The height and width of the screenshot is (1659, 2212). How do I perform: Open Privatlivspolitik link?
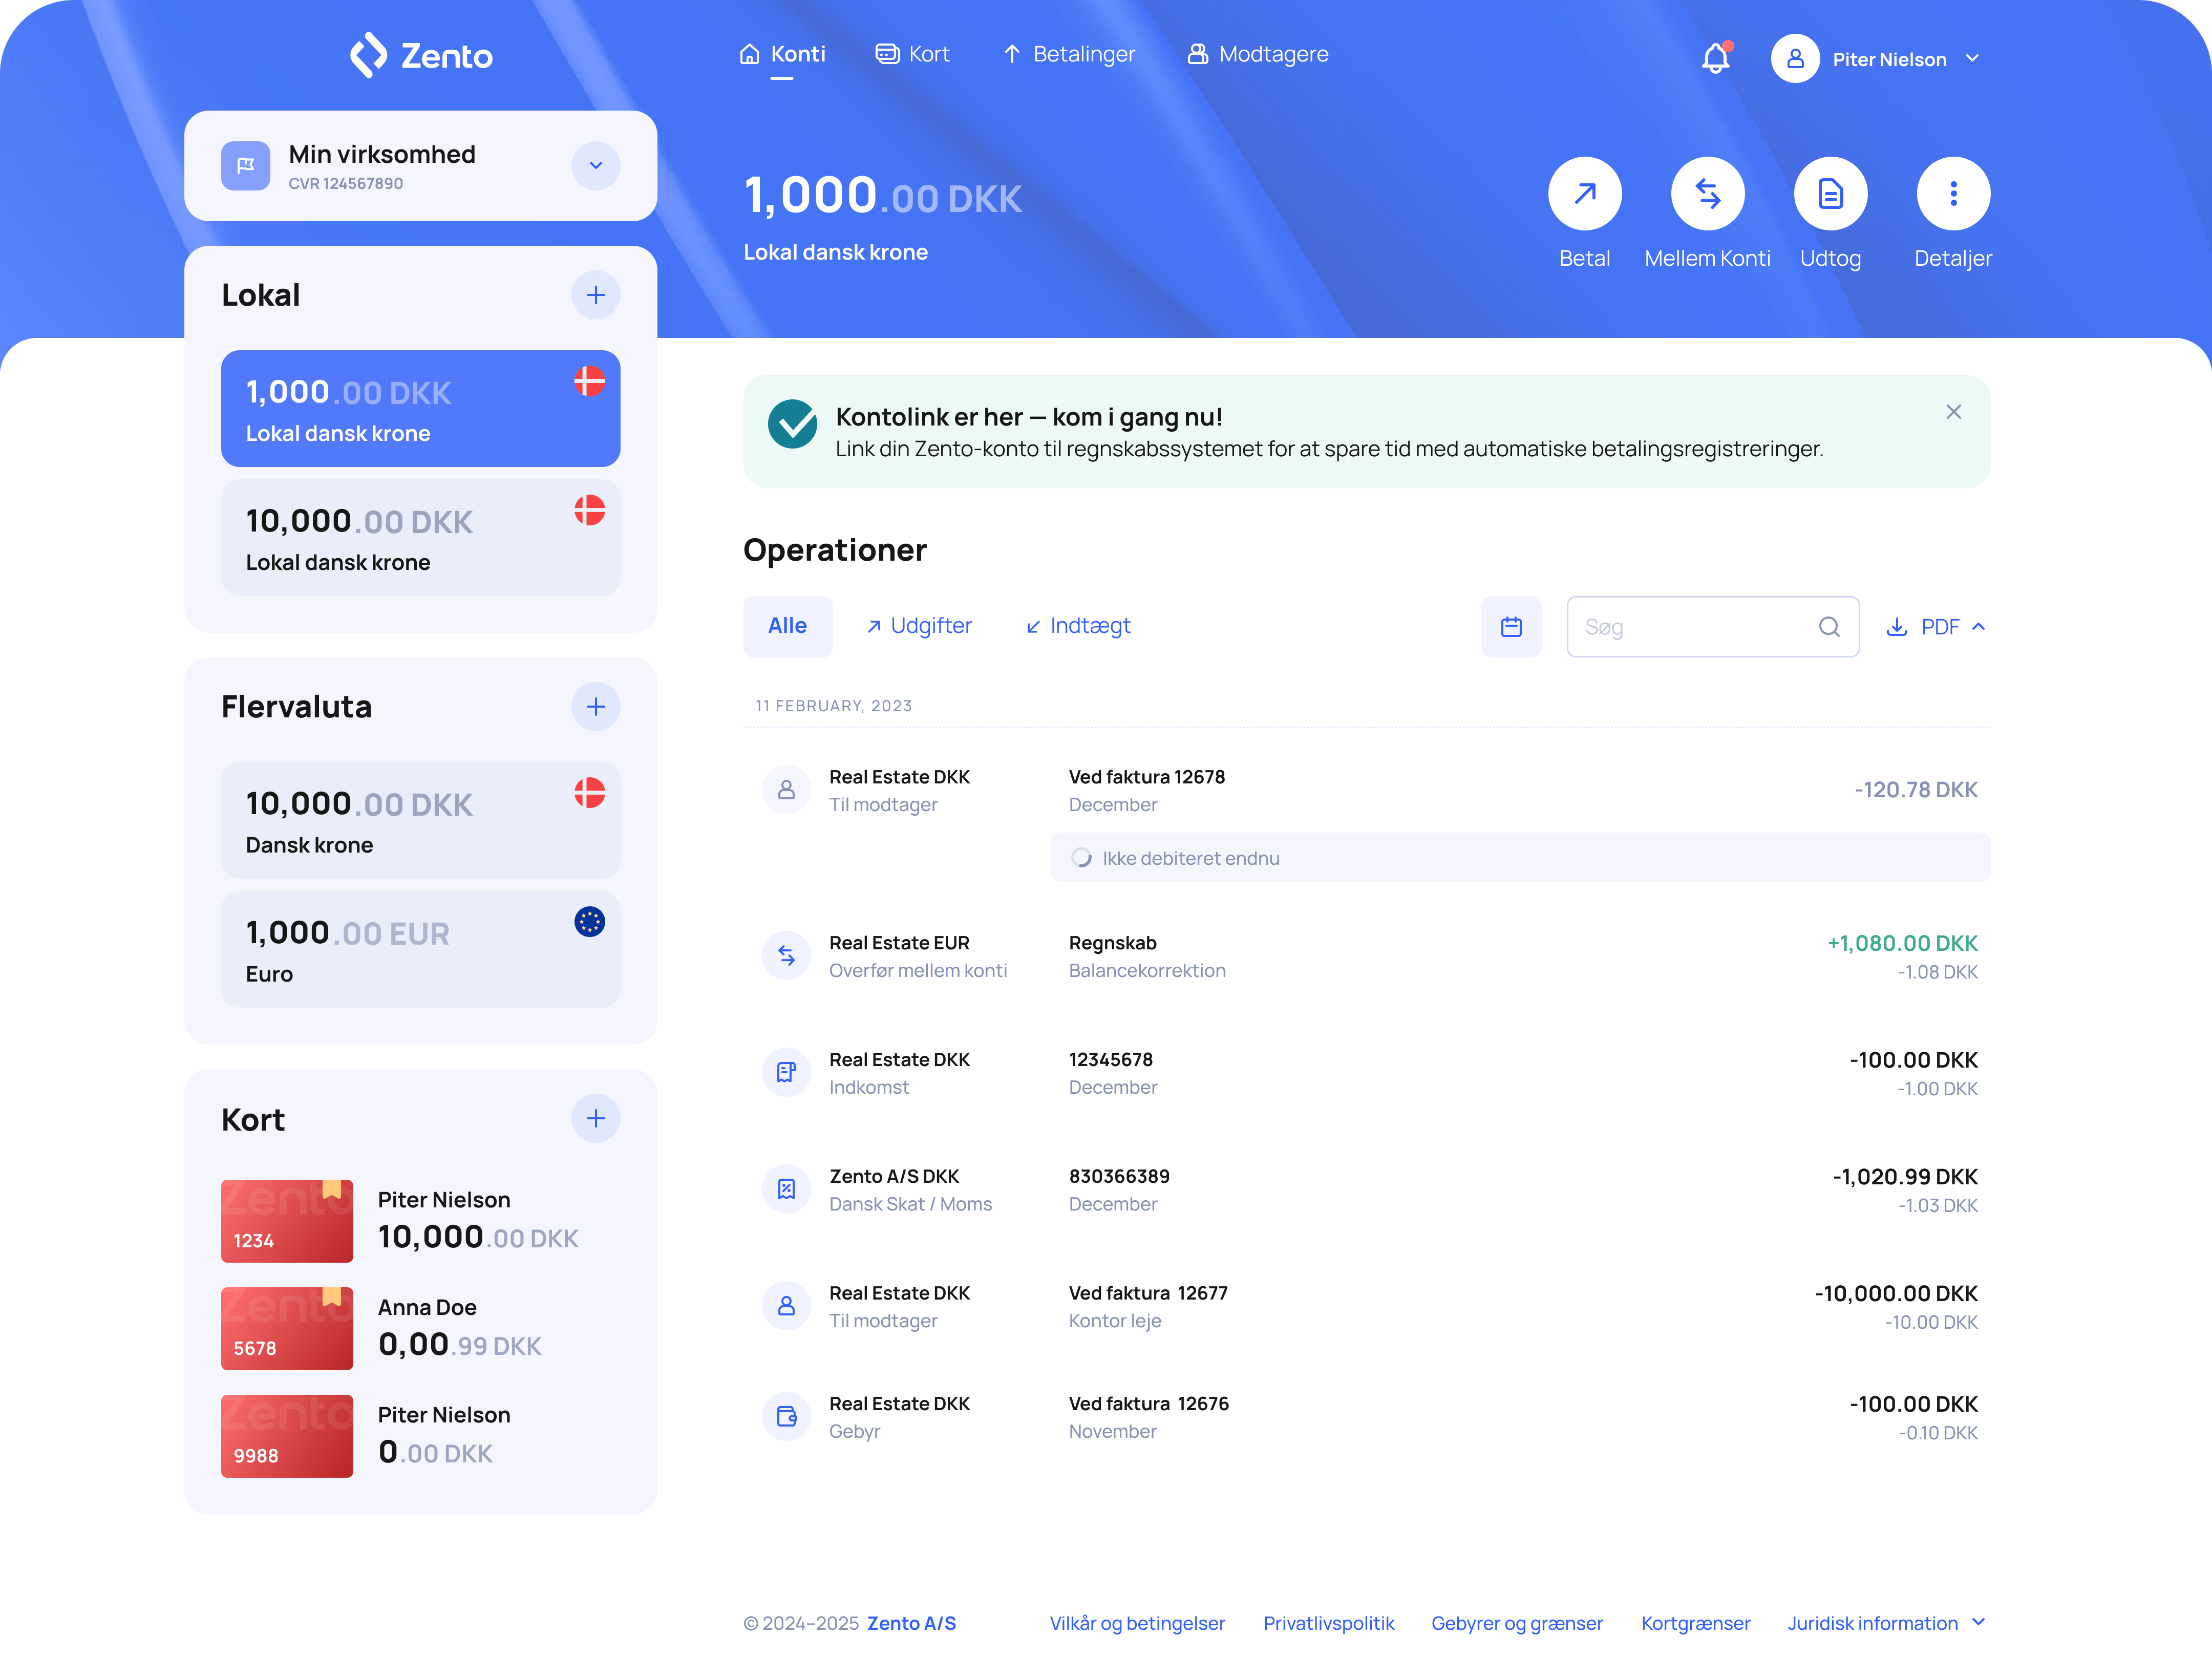(1328, 1623)
